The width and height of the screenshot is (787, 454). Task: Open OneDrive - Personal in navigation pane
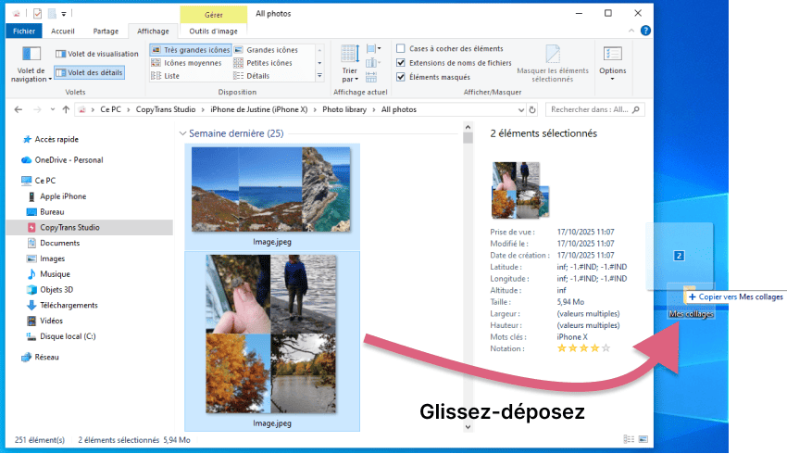click(62, 159)
